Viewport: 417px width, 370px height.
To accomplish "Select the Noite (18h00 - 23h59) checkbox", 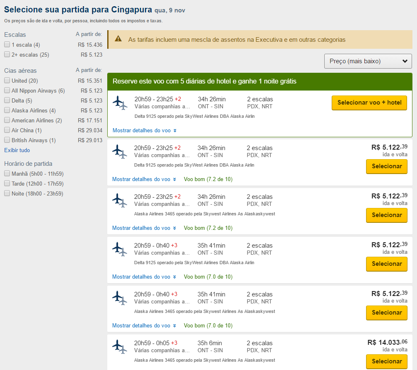I will pos(7,193).
